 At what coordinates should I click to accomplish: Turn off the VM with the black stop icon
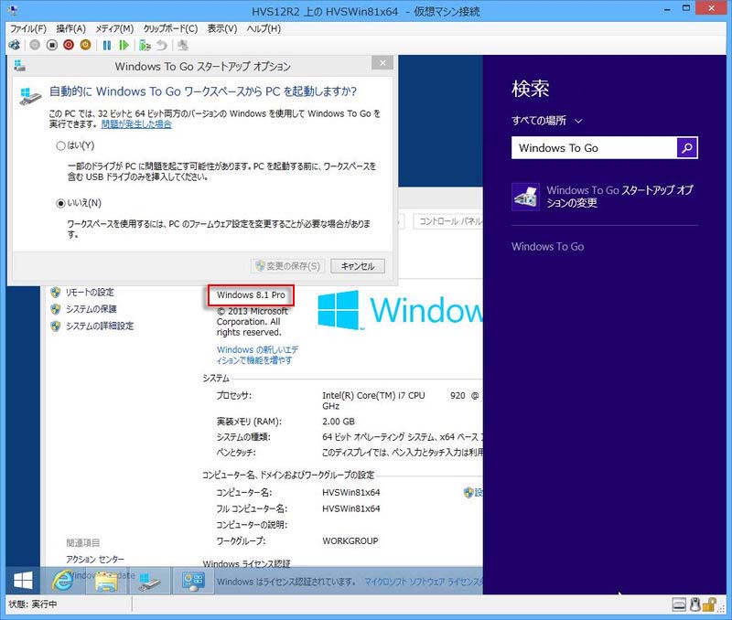click(52, 45)
